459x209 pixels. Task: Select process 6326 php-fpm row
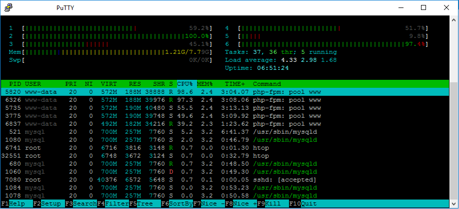point(225,100)
